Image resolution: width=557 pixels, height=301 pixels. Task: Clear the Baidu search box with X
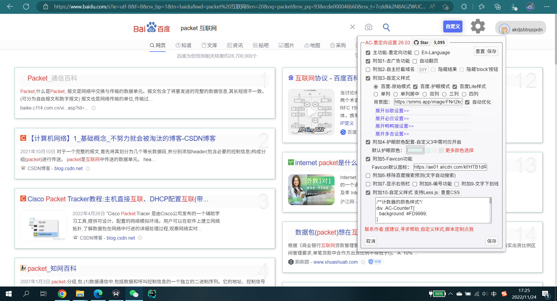352,27
